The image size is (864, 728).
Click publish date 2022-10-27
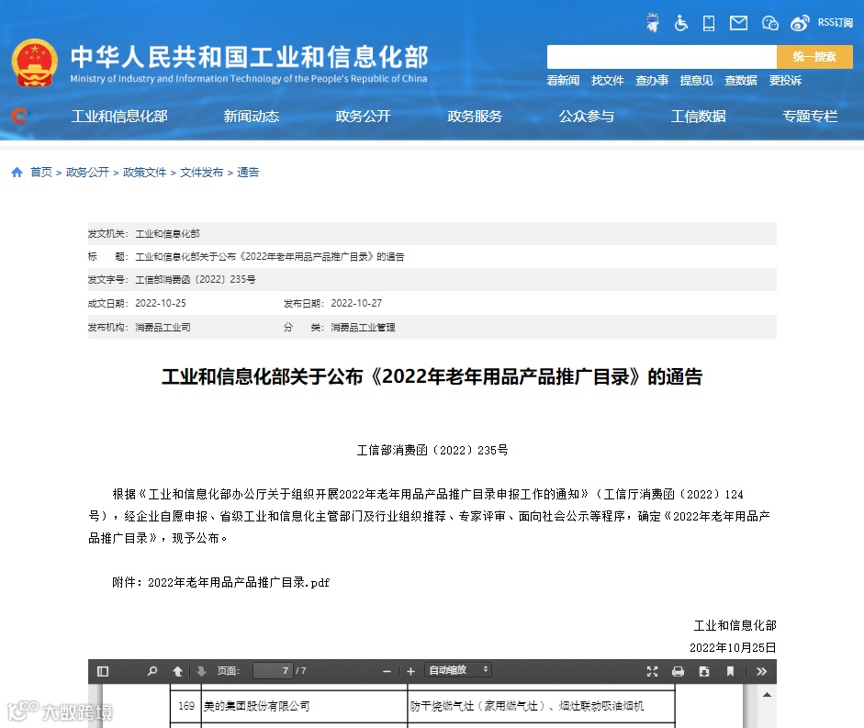pyautogui.click(x=356, y=303)
